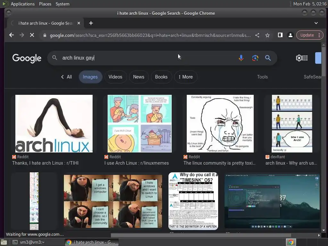Open the Google apps grid icon
Screen dimensions: 328x246
[x=305, y=58]
